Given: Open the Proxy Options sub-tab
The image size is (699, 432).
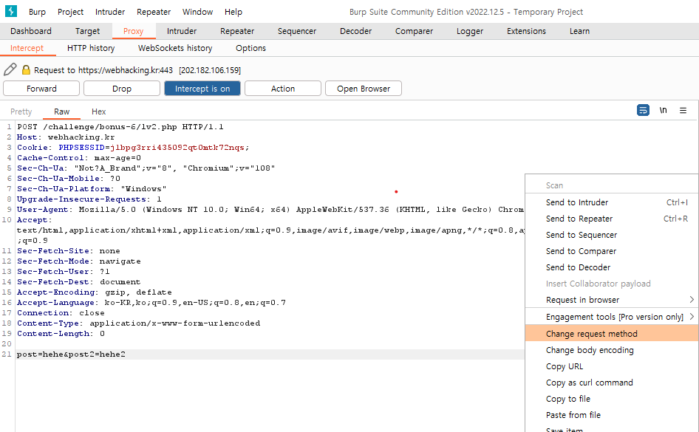Looking at the screenshot, I should 250,48.
